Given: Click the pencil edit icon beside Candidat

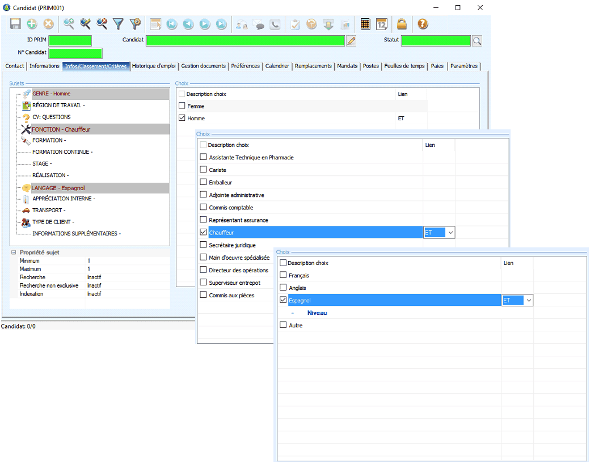Looking at the screenshot, I should (351, 41).
